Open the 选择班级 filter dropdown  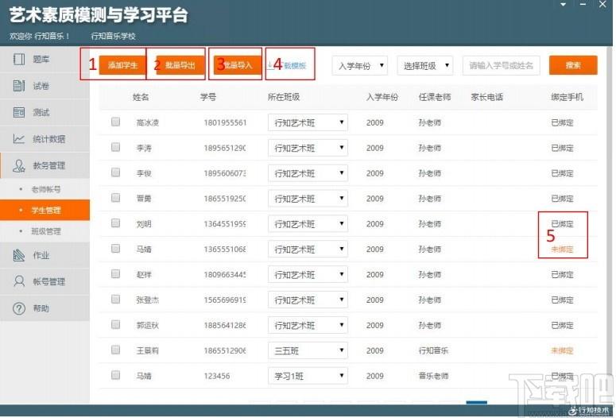[x=425, y=66]
